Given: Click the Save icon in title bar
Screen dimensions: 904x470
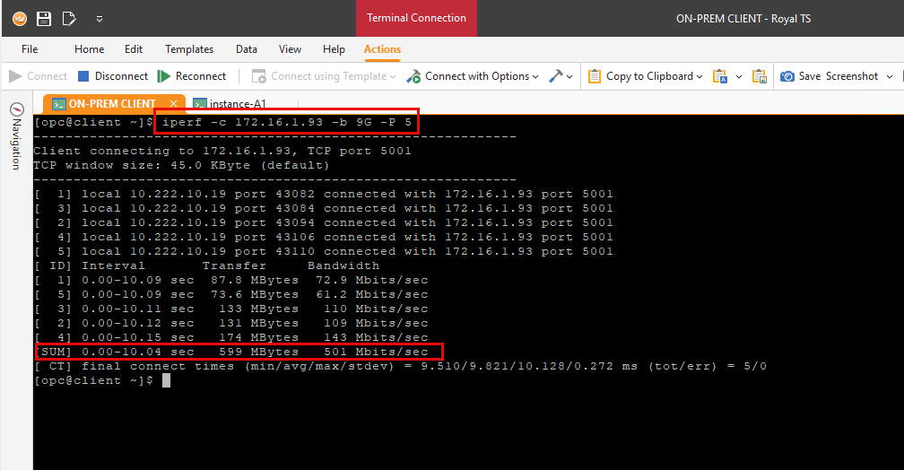Looking at the screenshot, I should point(44,18).
